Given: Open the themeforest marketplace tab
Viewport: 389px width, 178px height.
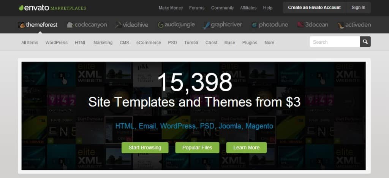Looking at the screenshot, I should 38,25.
